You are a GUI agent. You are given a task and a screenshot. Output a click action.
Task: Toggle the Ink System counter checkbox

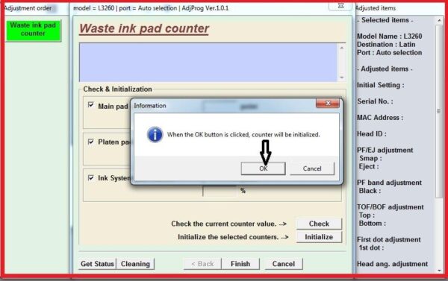(91, 177)
